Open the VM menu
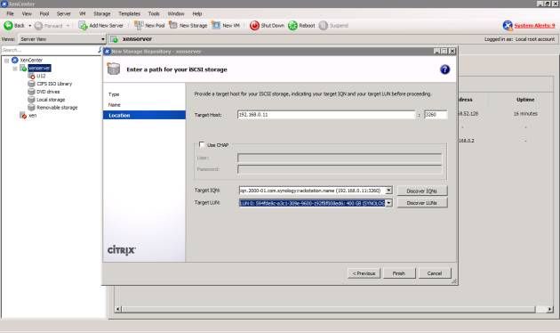 coord(82,13)
